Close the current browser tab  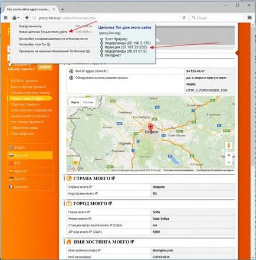(54, 9)
